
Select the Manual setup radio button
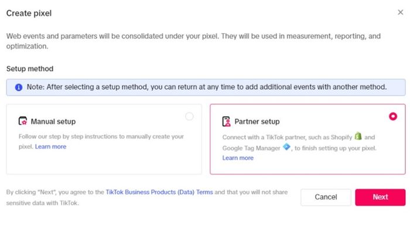[x=189, y=116]
